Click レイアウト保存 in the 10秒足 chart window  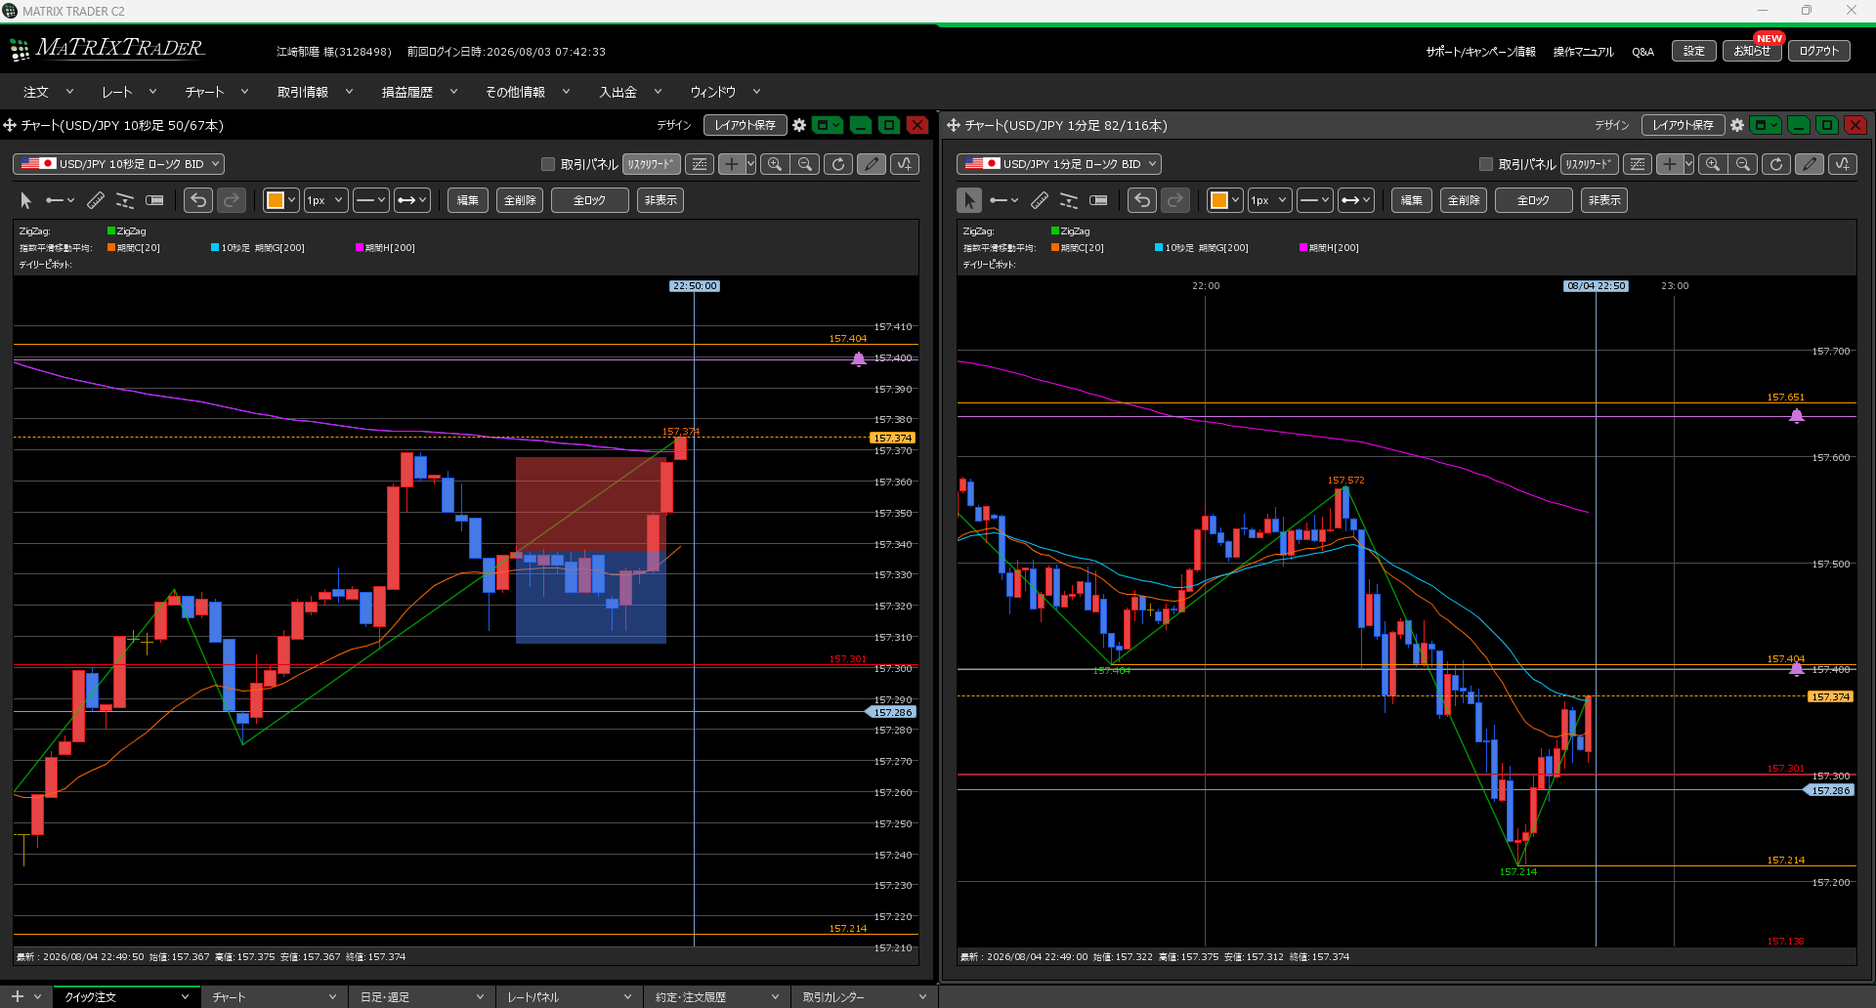click(746, 125)
